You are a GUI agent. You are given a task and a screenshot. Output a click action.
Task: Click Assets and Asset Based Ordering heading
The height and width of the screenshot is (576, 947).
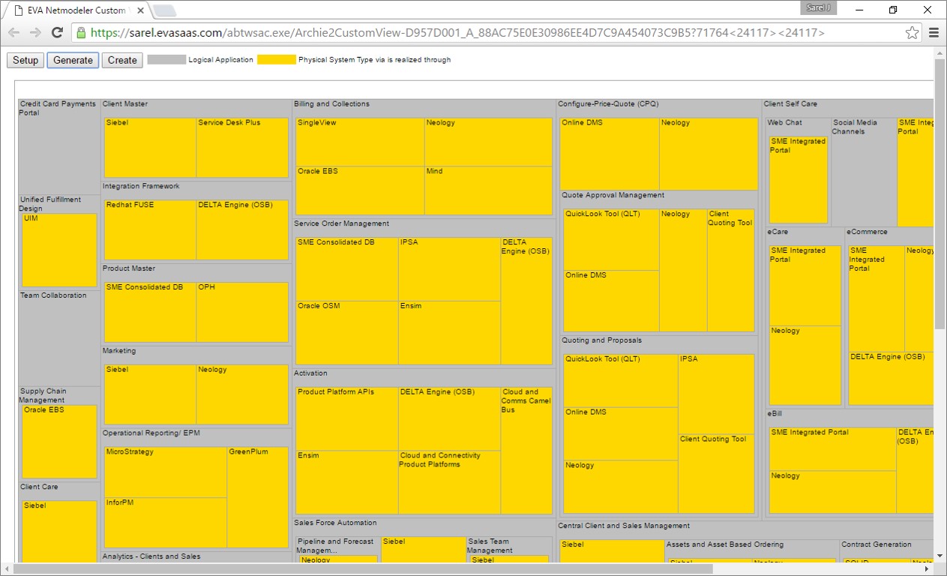tap(725, 544)
